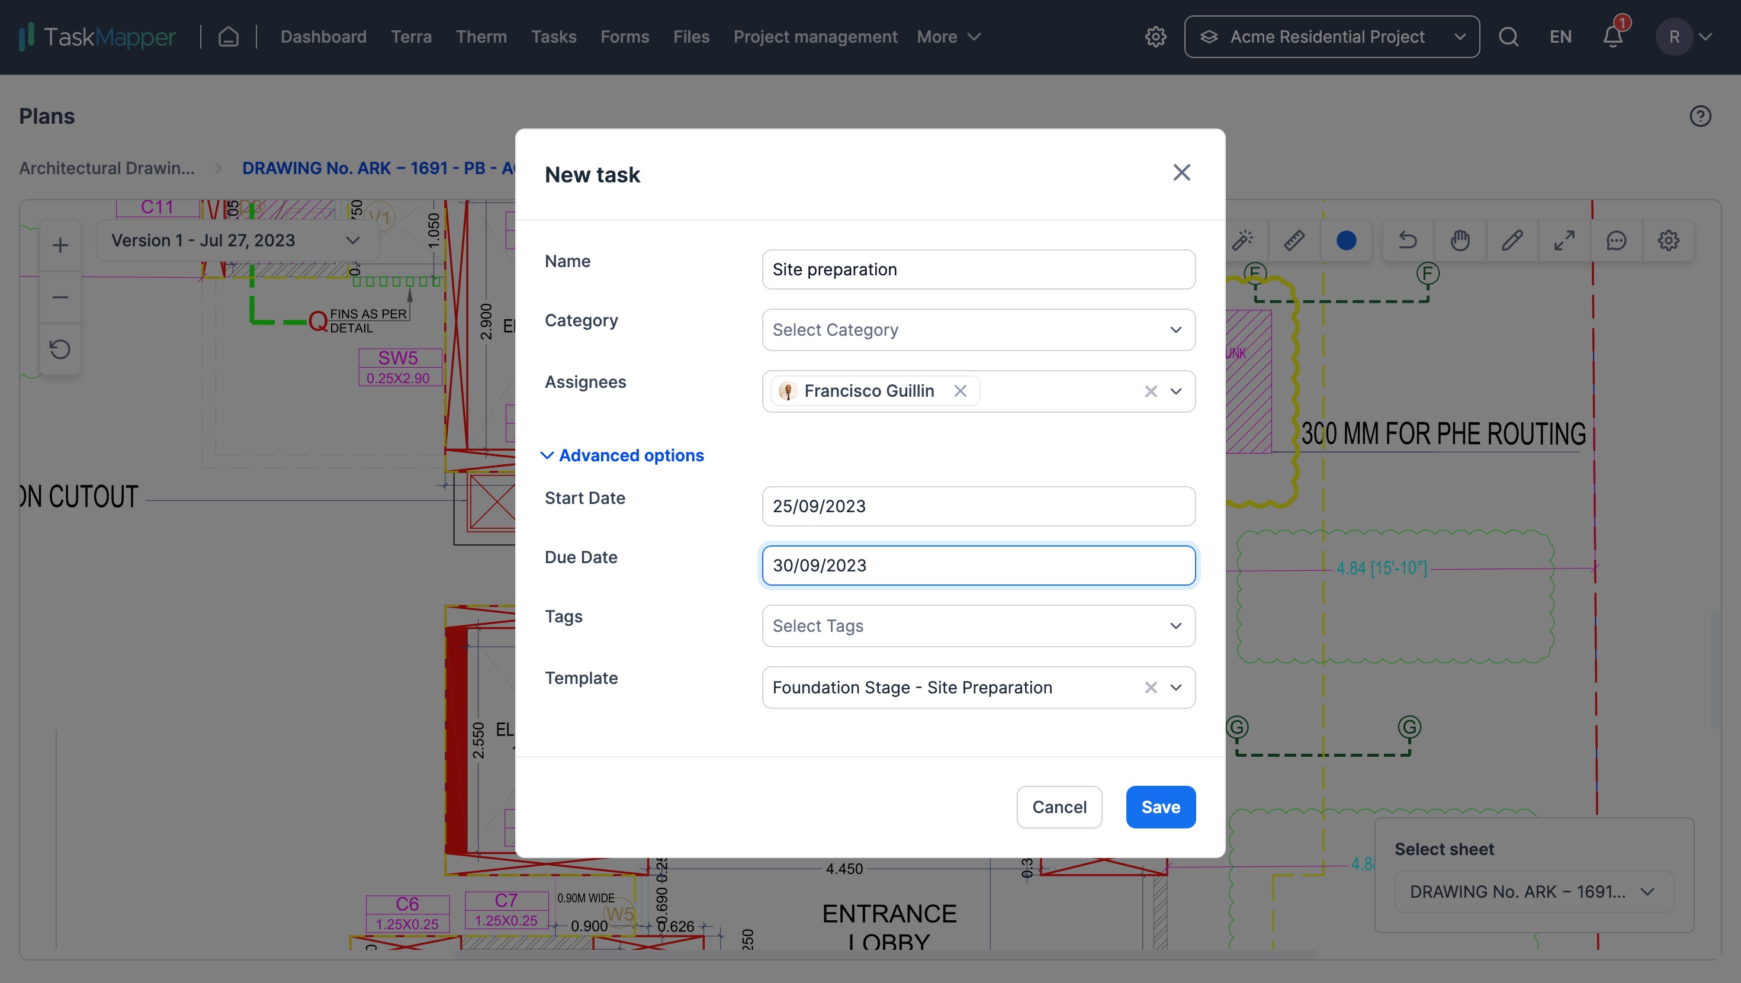This screenshot has width=1741, height=983.
Task: Zoom in the plan with plus button
Action: point(60,245)
